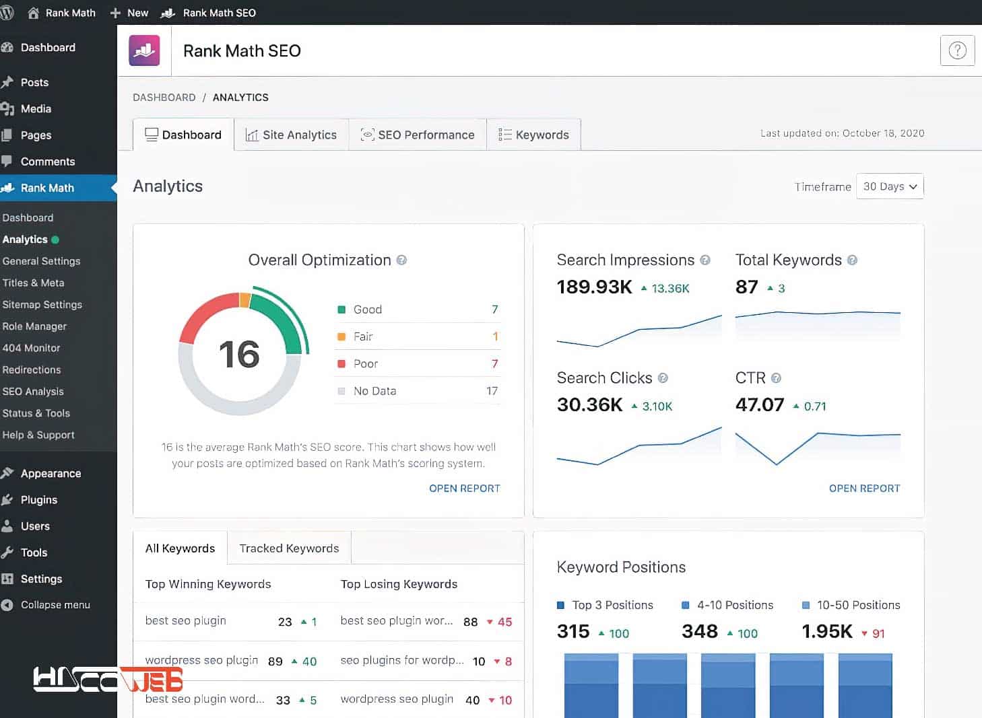
Task: Open report under the CTR chart
Action: coord(864,489)
